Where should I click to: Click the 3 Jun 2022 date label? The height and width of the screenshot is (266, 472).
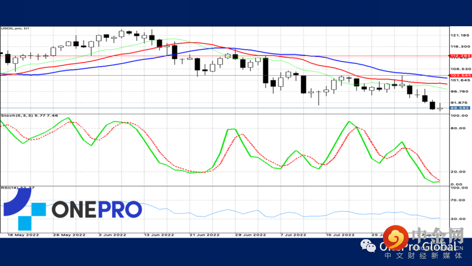tap(112, 235)
